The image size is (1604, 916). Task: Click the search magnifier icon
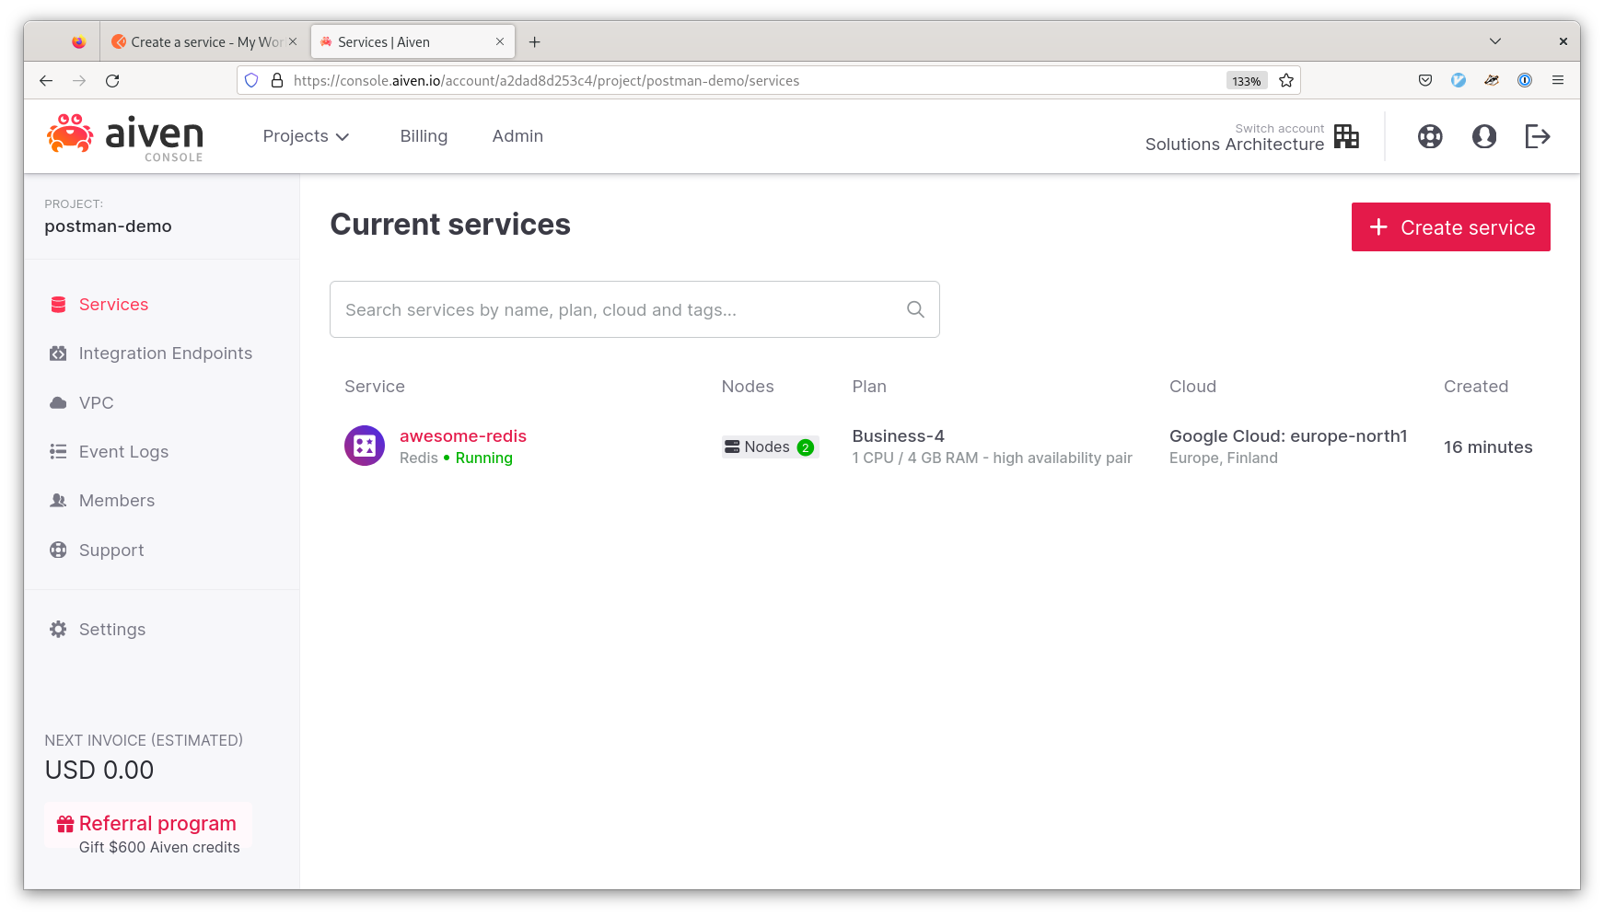[915, 309]
